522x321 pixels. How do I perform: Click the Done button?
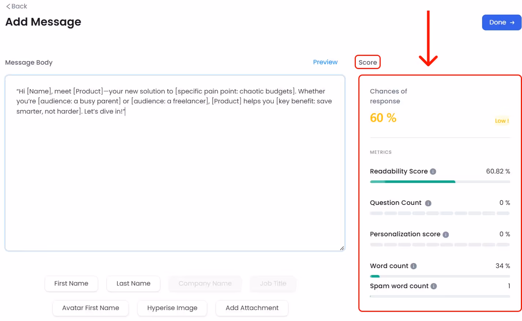(502, 22)
